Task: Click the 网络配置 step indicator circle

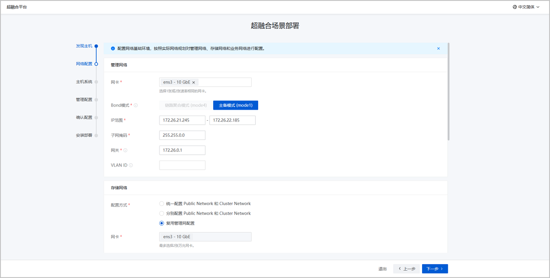Action: click(x=96, y=64)
